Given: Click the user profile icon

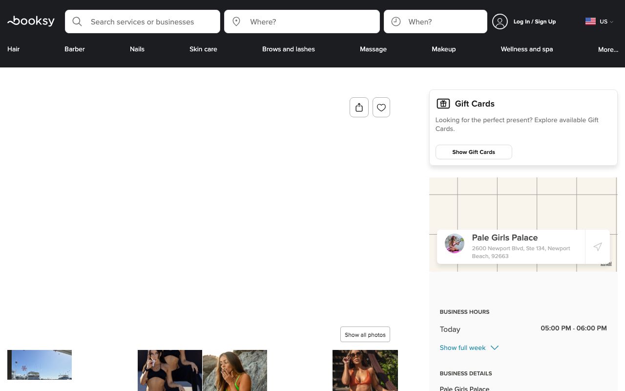Looking at the screenshot, I should click(500, 22).
